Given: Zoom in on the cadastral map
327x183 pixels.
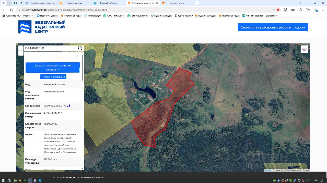Looking at the screenshot, I should tap(21, 48).
